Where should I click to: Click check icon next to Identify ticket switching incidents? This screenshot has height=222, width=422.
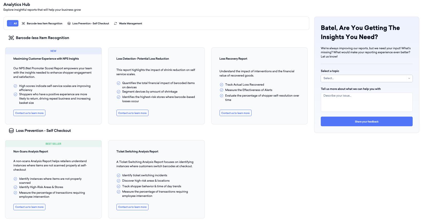tap(119, 175)
